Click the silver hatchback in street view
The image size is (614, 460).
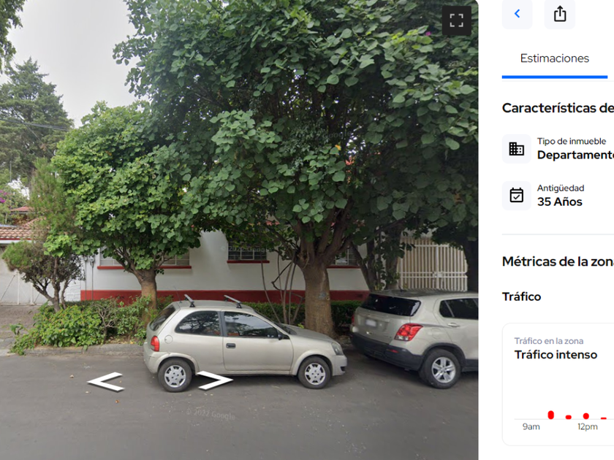tap(245, 343)
